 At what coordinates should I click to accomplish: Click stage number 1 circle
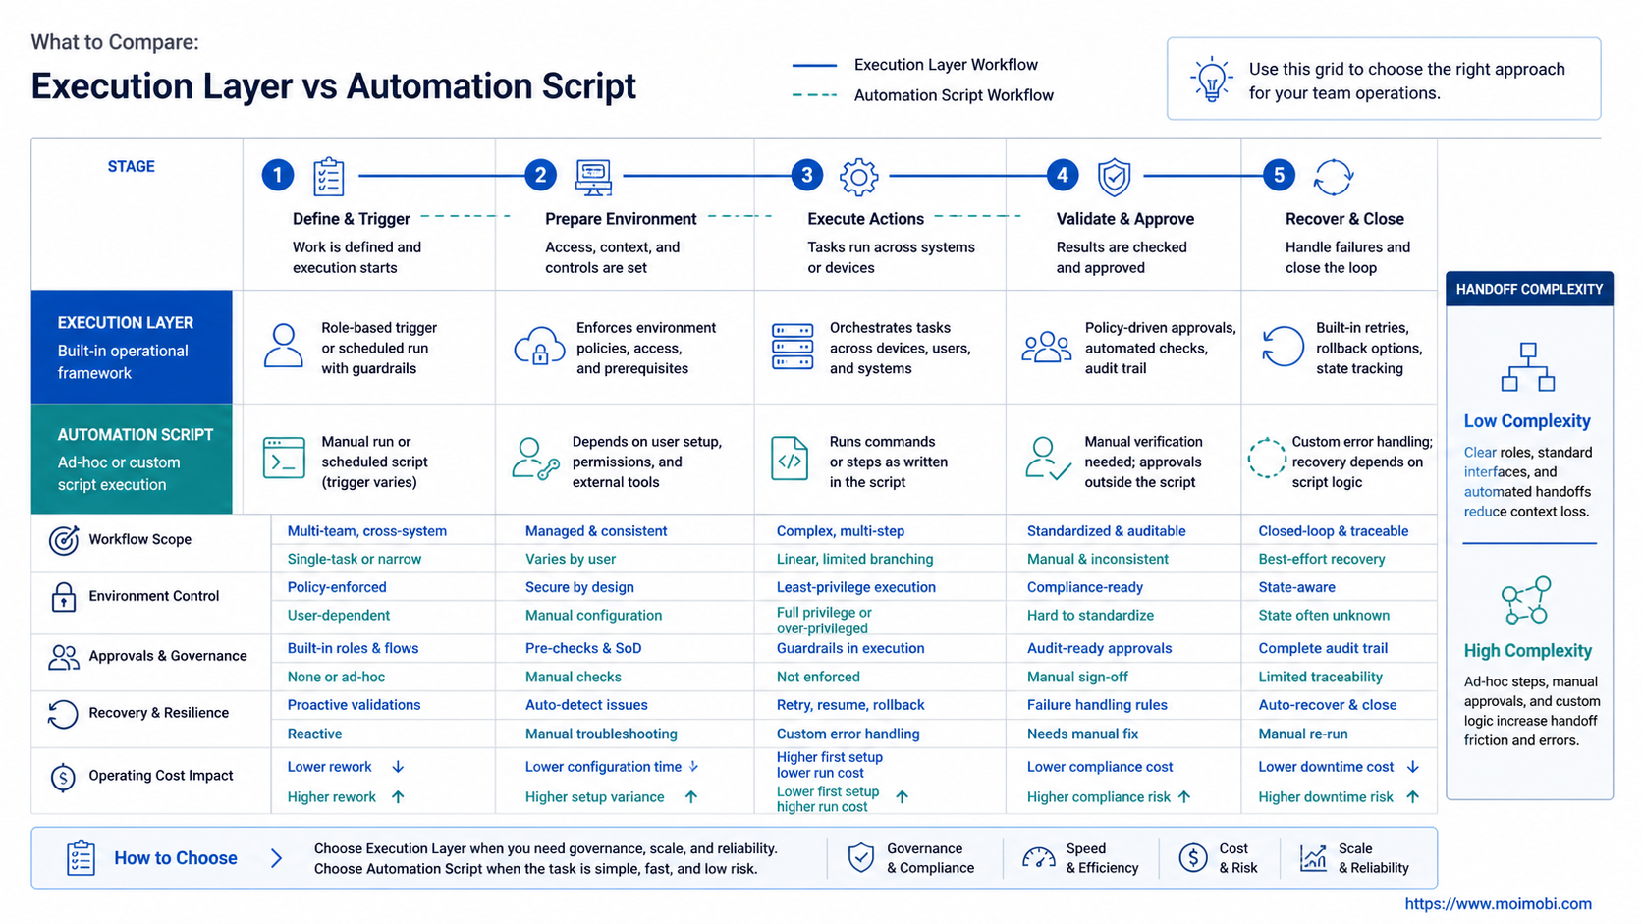[278, 176]
